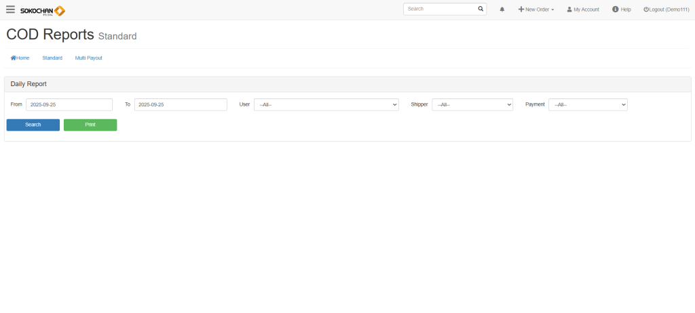Click the search magnifier icon

(x=481, y=9)
